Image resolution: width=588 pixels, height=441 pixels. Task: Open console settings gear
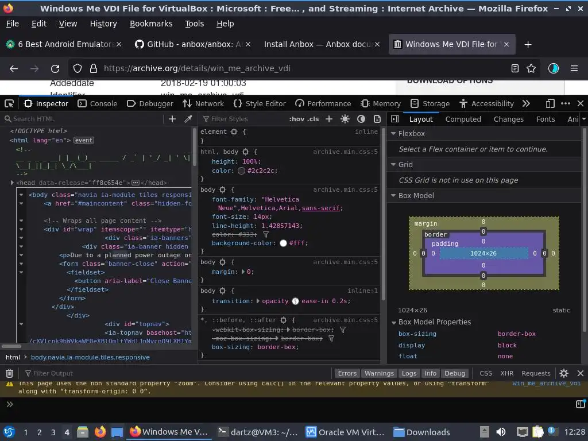[564, 373]
